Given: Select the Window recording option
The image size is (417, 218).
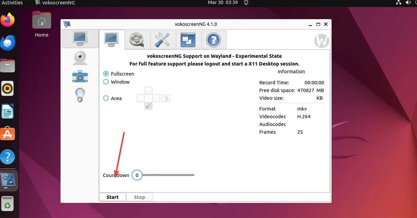Looking at the screenshot, I should (x=106, y=82).
